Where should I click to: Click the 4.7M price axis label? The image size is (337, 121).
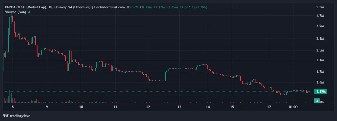[320, 16]
